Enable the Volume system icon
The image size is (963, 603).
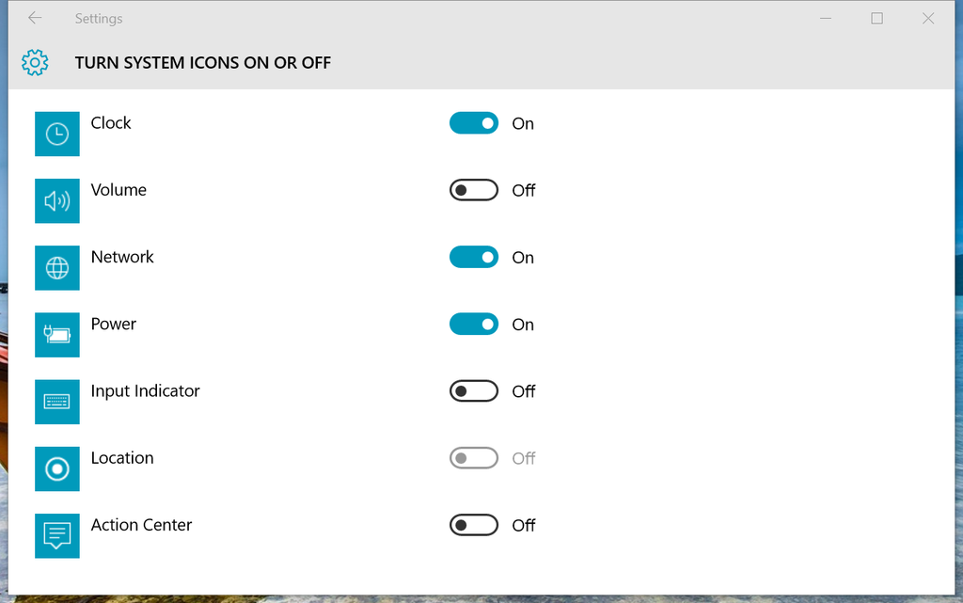point(473,190)
